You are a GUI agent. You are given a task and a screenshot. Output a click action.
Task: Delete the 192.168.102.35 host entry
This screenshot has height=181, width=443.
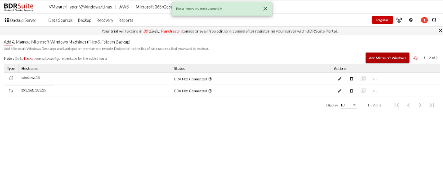pyautogui.click(x=351, y=91)
